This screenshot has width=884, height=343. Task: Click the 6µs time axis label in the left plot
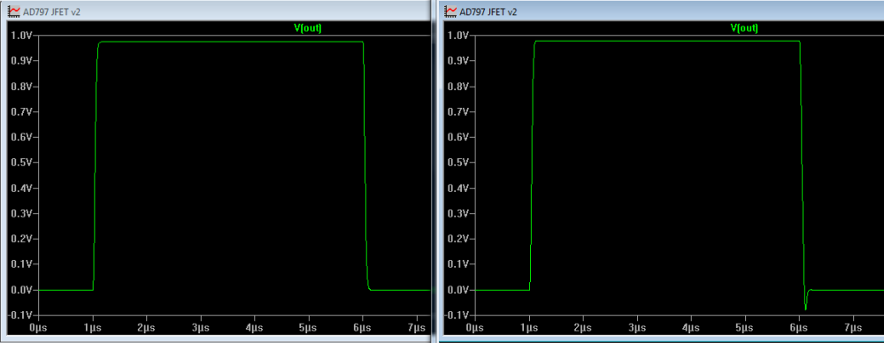[x=363, y=328]
